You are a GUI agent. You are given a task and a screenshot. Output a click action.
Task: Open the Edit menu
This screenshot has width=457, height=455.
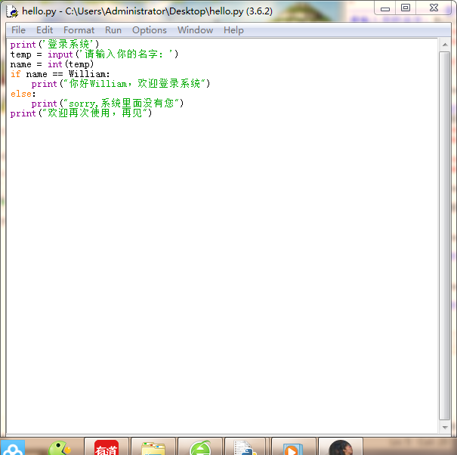click(45, 30)
